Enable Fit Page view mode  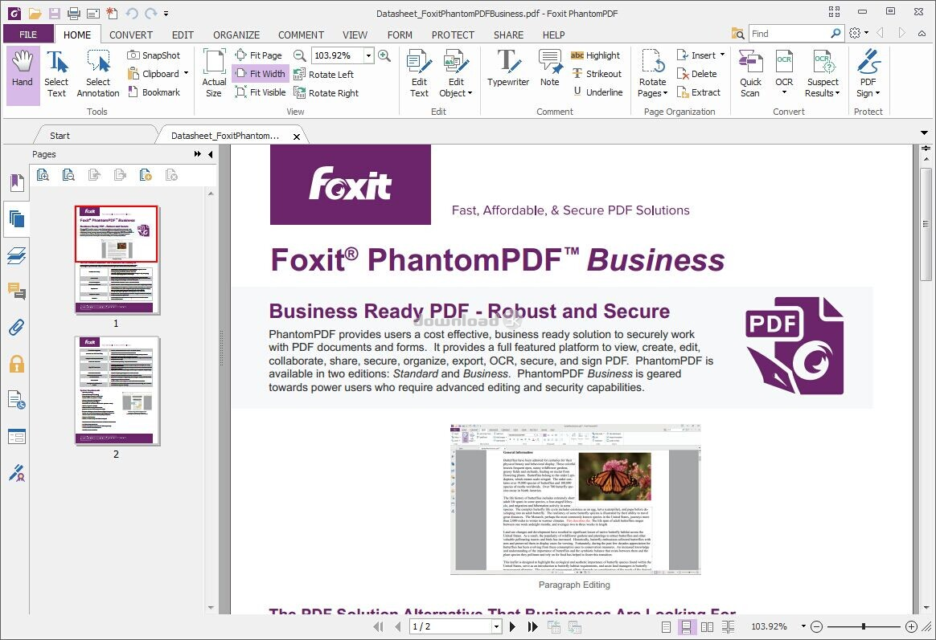pos(259,55)
